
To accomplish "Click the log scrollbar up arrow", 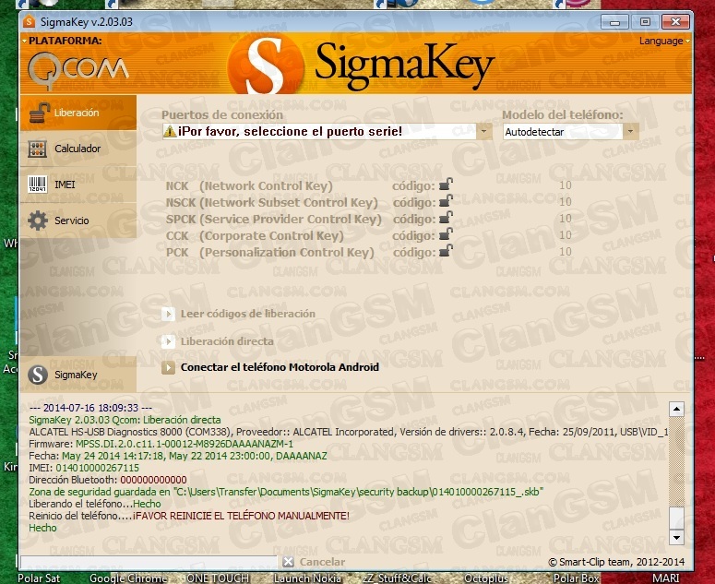I will [676, 409].
